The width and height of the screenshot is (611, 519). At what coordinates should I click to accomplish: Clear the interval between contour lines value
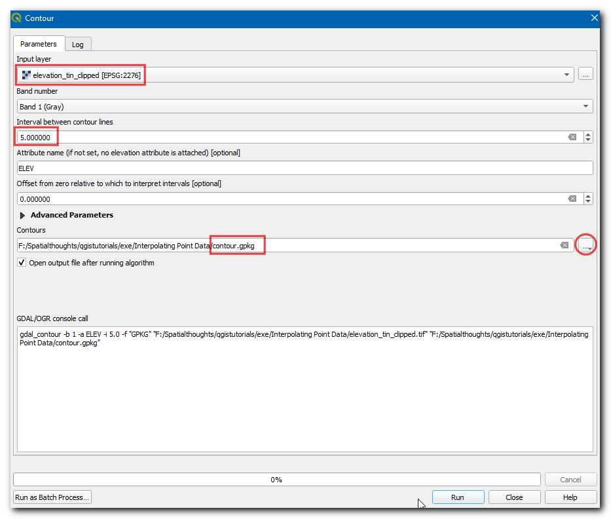coord(572,137)
